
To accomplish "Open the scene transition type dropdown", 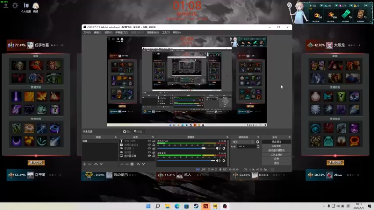I will pyautogui.click(x=243, y=142).
